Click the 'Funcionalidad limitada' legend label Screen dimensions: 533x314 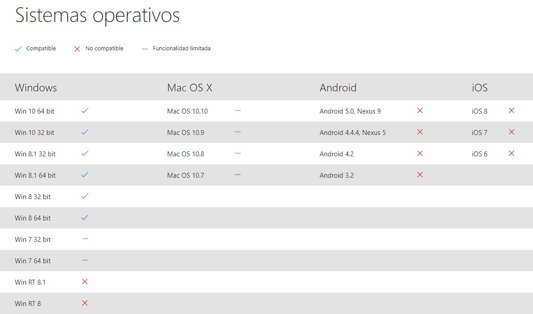(182, 49)
